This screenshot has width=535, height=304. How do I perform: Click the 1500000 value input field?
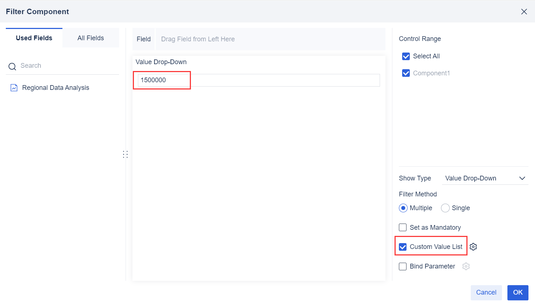(162, 80)
